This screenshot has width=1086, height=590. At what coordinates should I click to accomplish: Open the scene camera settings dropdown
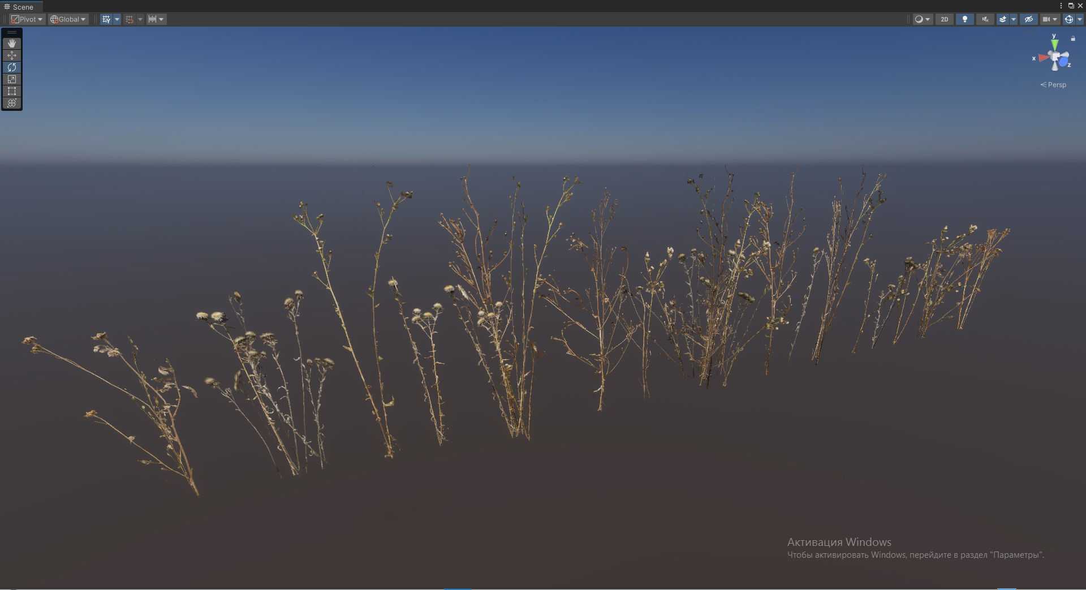pos(1050,19)
